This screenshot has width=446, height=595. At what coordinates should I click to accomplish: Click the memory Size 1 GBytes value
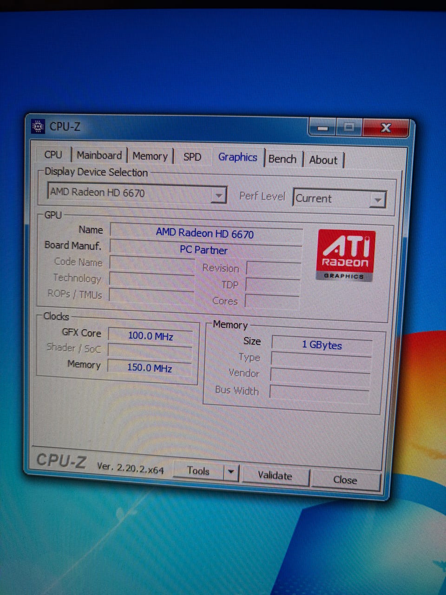[x=322, y=345]
